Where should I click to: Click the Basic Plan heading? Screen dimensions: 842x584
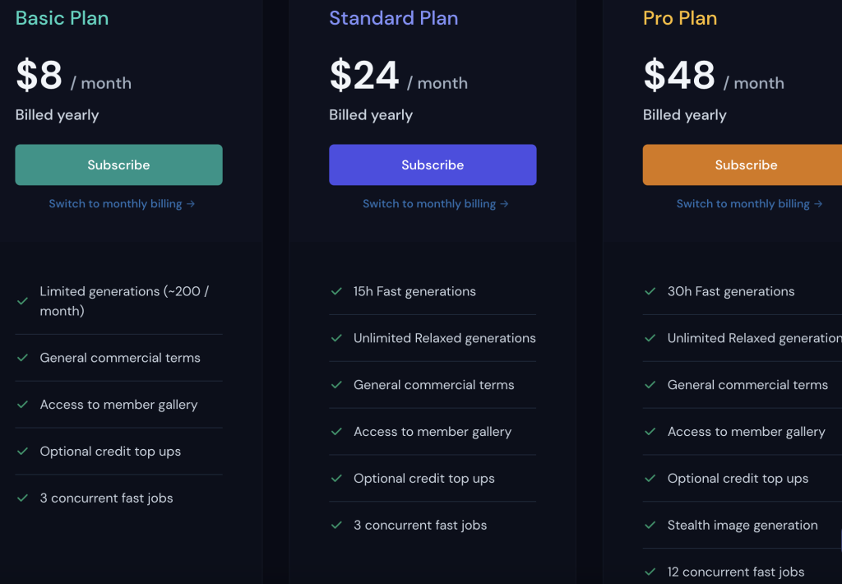[x=62, y=18]
